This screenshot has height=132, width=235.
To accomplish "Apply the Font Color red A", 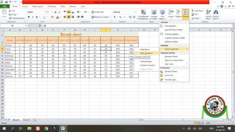I will tap(57, 17).
